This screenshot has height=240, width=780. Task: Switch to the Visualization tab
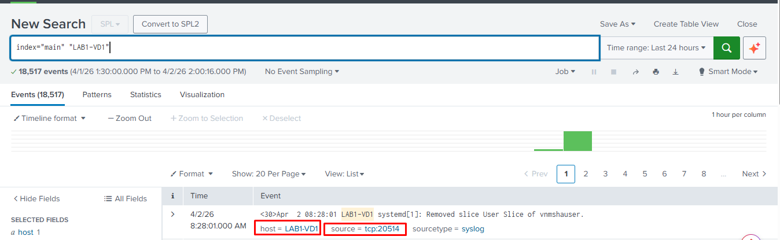[x=202, y=94]
